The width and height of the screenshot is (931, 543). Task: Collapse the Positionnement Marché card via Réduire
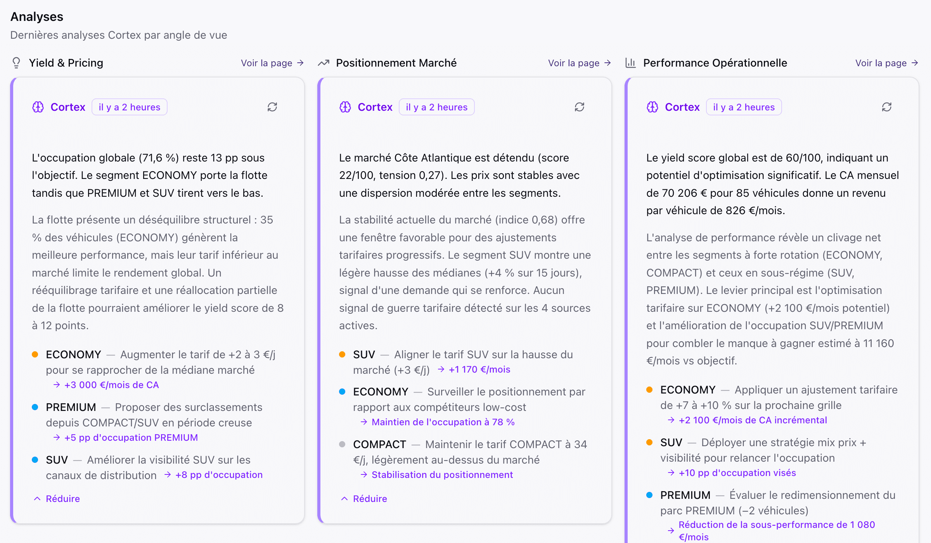370,498
